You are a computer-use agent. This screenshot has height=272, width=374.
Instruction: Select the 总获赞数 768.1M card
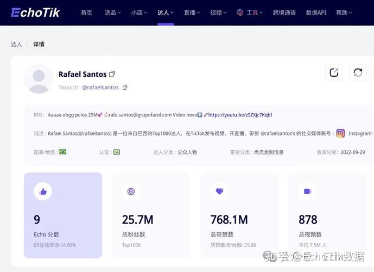(240, 215)
